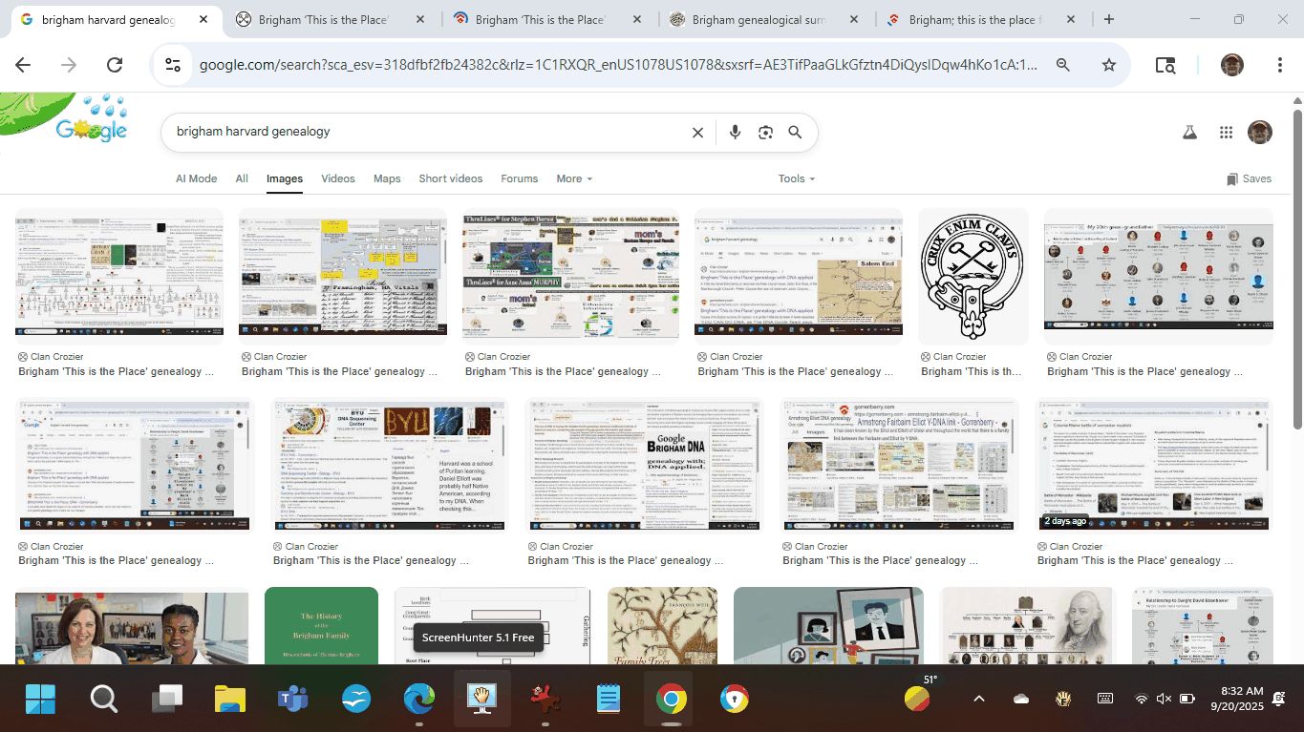Show hidden system tray icons
The height and width of the screenshot is (732, 1304).
coord(978,699)
